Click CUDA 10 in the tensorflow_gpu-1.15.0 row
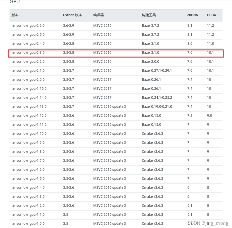This screenshot has height=228, width=232. point(209,89)
